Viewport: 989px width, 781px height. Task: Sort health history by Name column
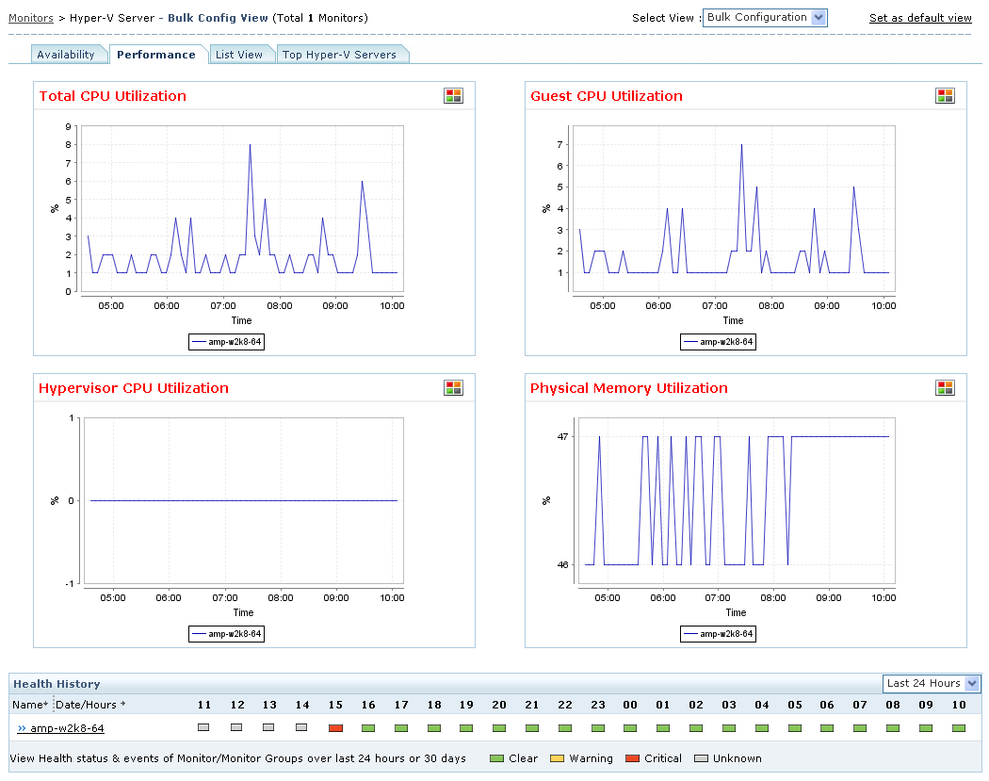click(29, 705)
